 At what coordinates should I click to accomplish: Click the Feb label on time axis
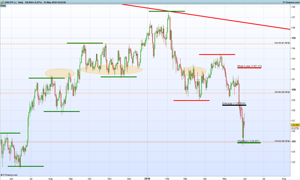167,179
